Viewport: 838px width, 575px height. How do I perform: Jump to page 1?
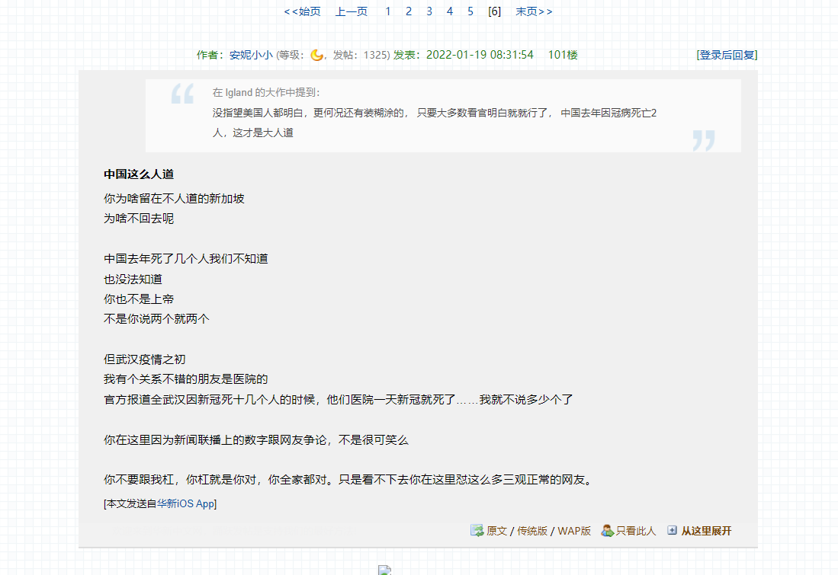pos(388,11)
